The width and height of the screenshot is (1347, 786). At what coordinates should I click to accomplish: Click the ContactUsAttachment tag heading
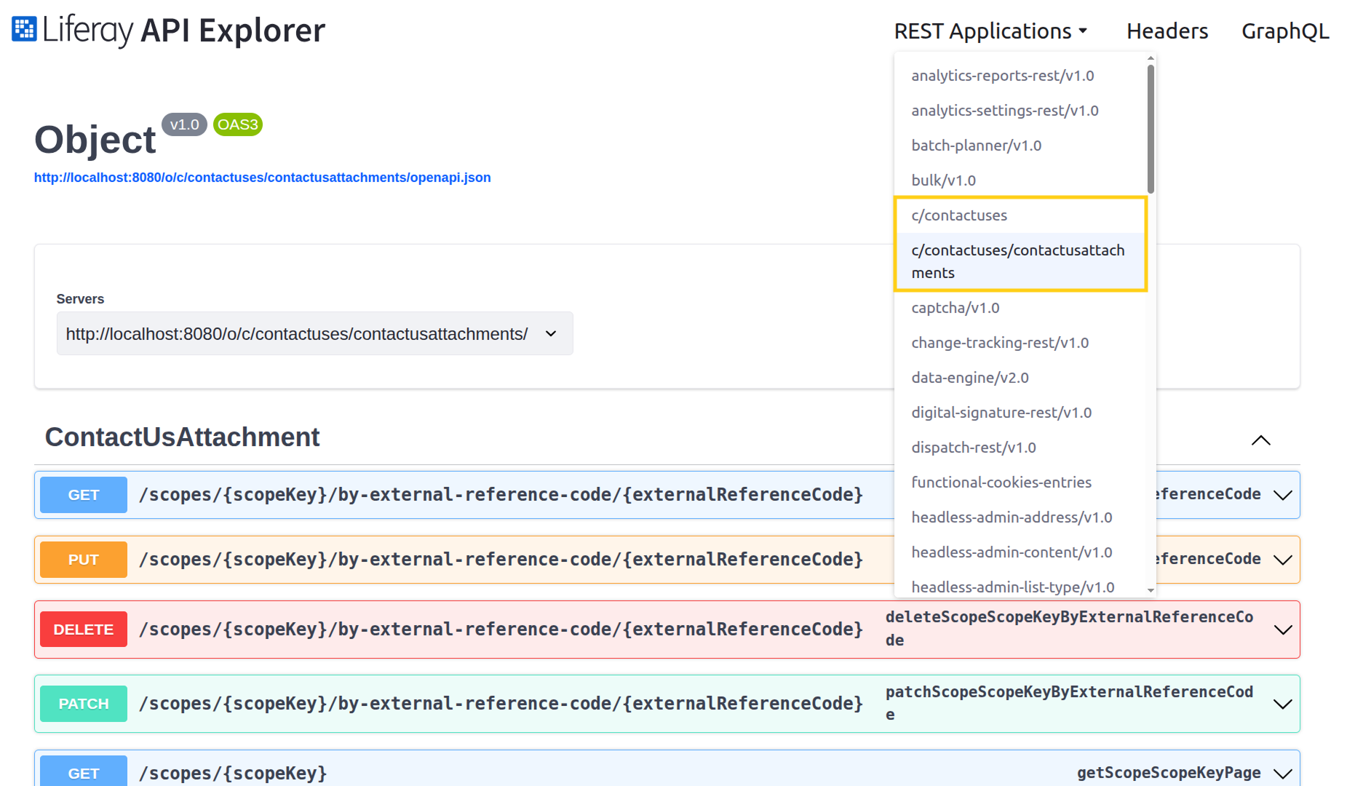click(x=182, y=437)
